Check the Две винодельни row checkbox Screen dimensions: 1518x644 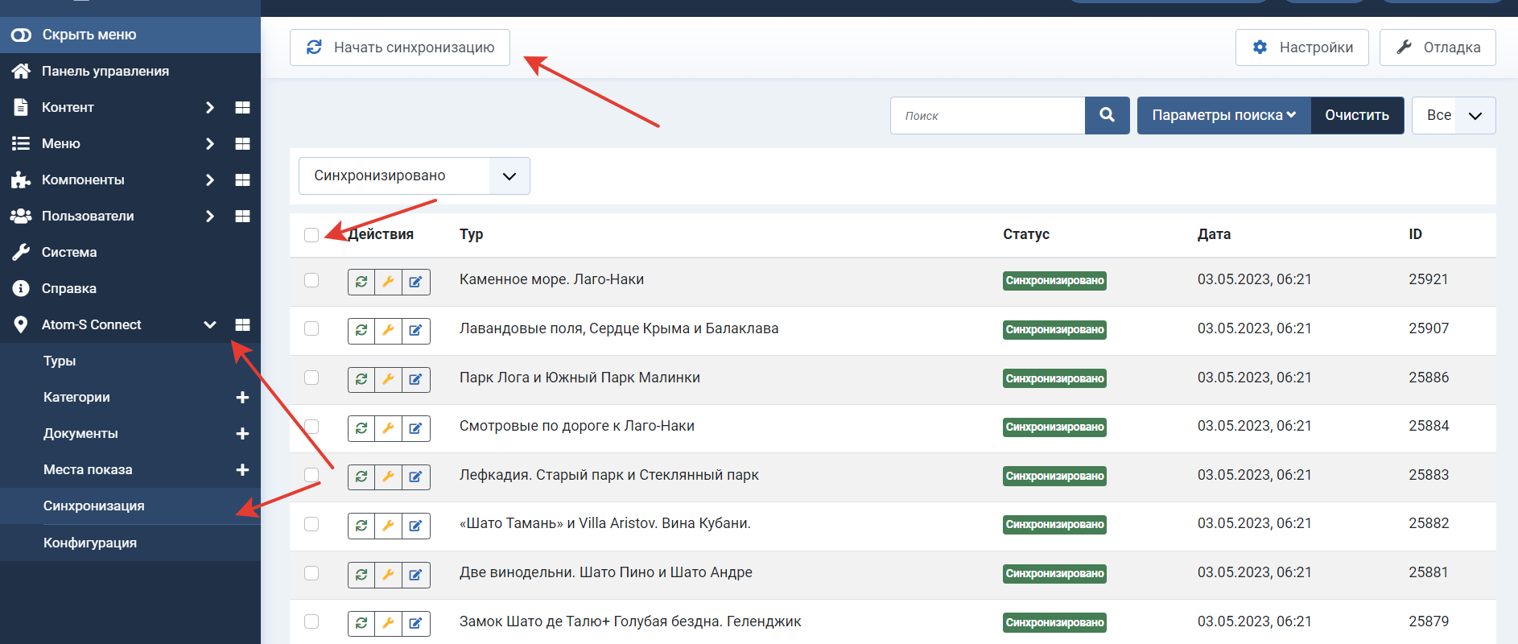pyautogui.click(x=311, y=573)
